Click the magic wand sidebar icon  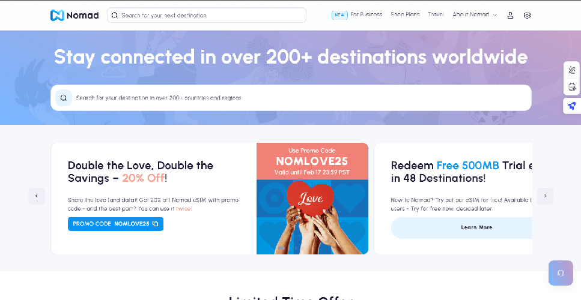pos(572,70)
